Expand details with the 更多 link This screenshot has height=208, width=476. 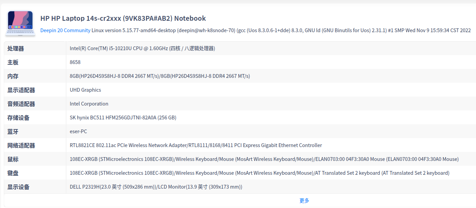coord(304,200)
